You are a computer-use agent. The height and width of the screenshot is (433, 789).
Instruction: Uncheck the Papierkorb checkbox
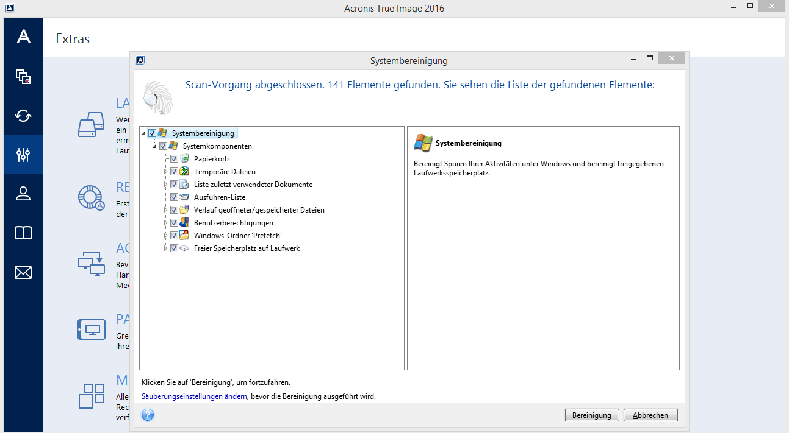point(174,159)
